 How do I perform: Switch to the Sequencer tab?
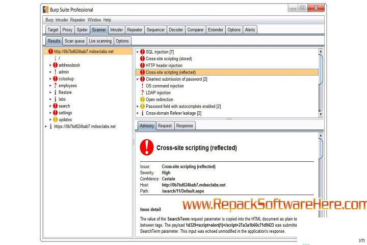(155, 30)
